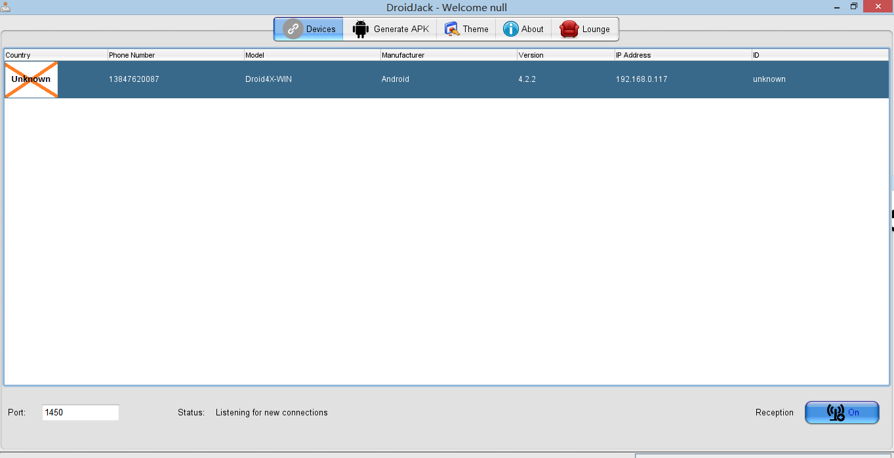Open the Generate APK tab

tap(390, 29)
